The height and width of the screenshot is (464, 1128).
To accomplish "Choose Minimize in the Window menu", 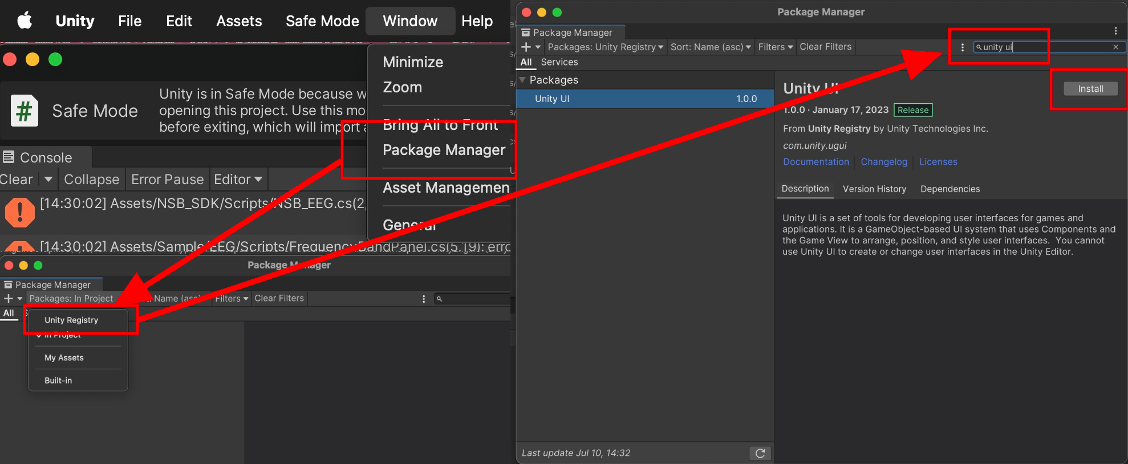I will click(413, 62).
